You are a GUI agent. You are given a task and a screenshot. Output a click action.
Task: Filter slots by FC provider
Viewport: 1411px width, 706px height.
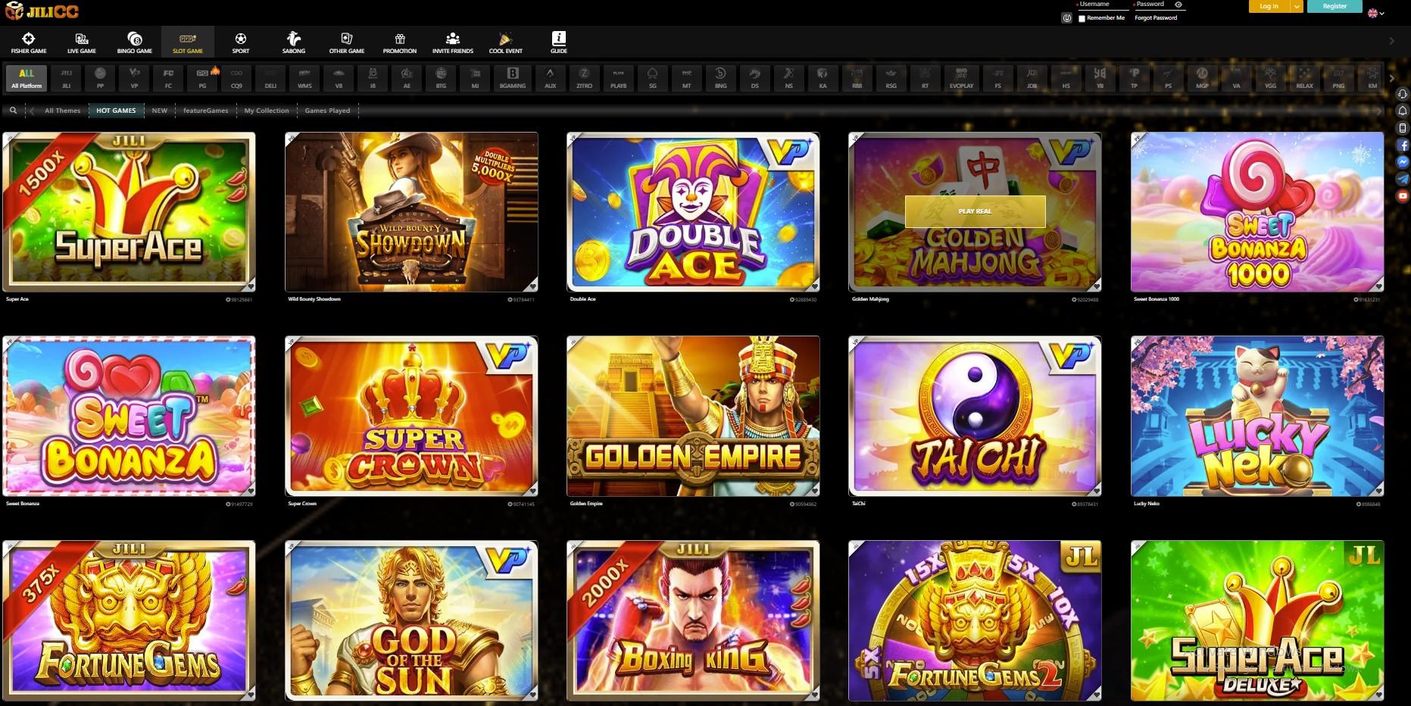point(168,77)
